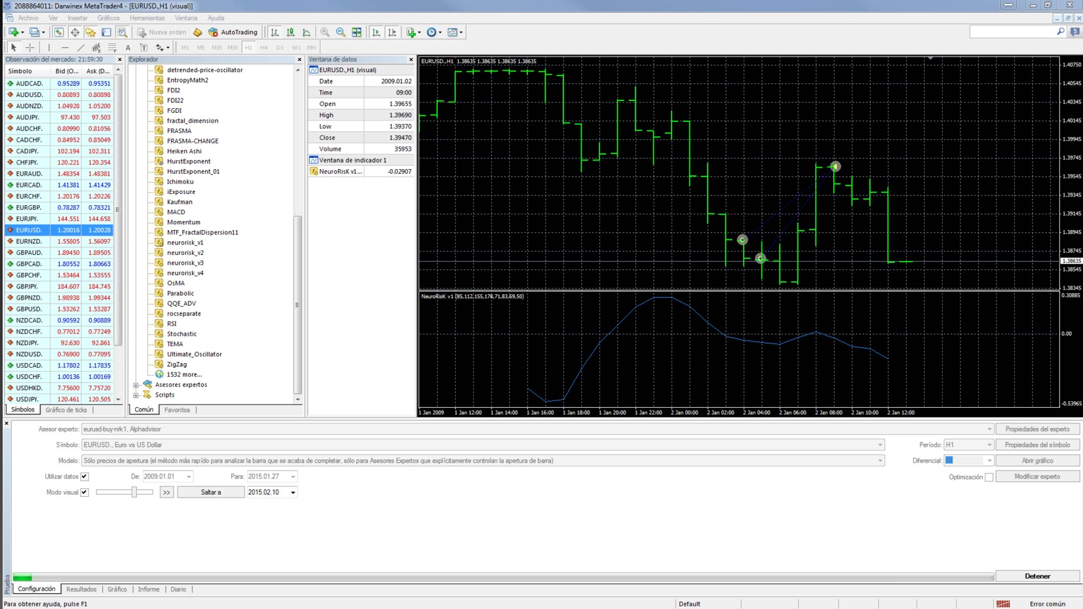Screen dimensions: 1083x609
Task: Switch chart to candlestick display
Action: coord(290,32)
